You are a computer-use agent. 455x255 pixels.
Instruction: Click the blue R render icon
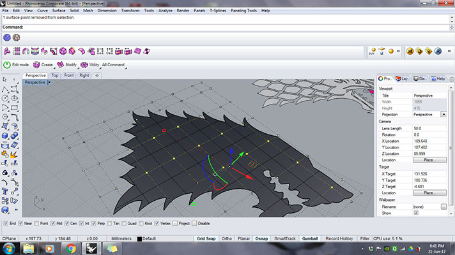click(438, 52)
